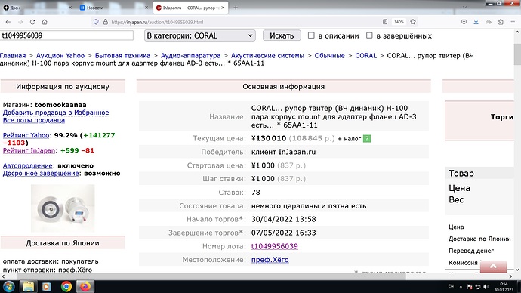This screenshot has width=521, height=293.
Task: Open the Firefox downloads panel
Action: 476,22
